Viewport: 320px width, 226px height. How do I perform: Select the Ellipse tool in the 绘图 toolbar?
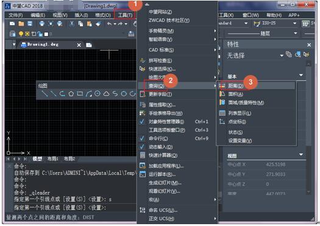point(124,94)
